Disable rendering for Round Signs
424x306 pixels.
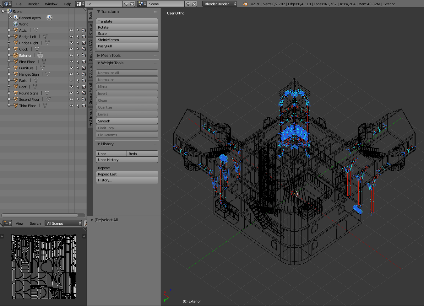pyautogui.click(x=84, y=93)
